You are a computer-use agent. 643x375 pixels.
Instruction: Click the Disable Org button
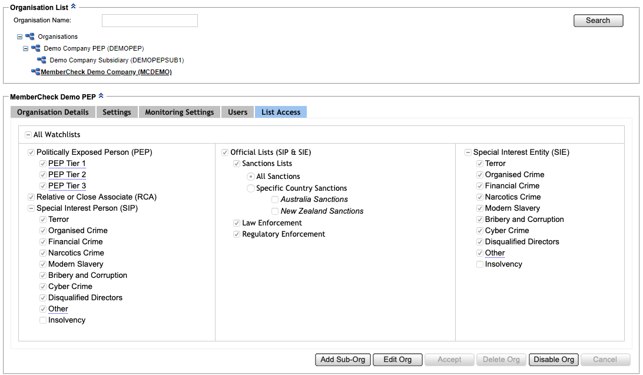click(x=553, y=360)
